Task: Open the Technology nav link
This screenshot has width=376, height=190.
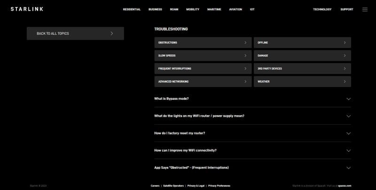Action: click(x=322, y=9)
